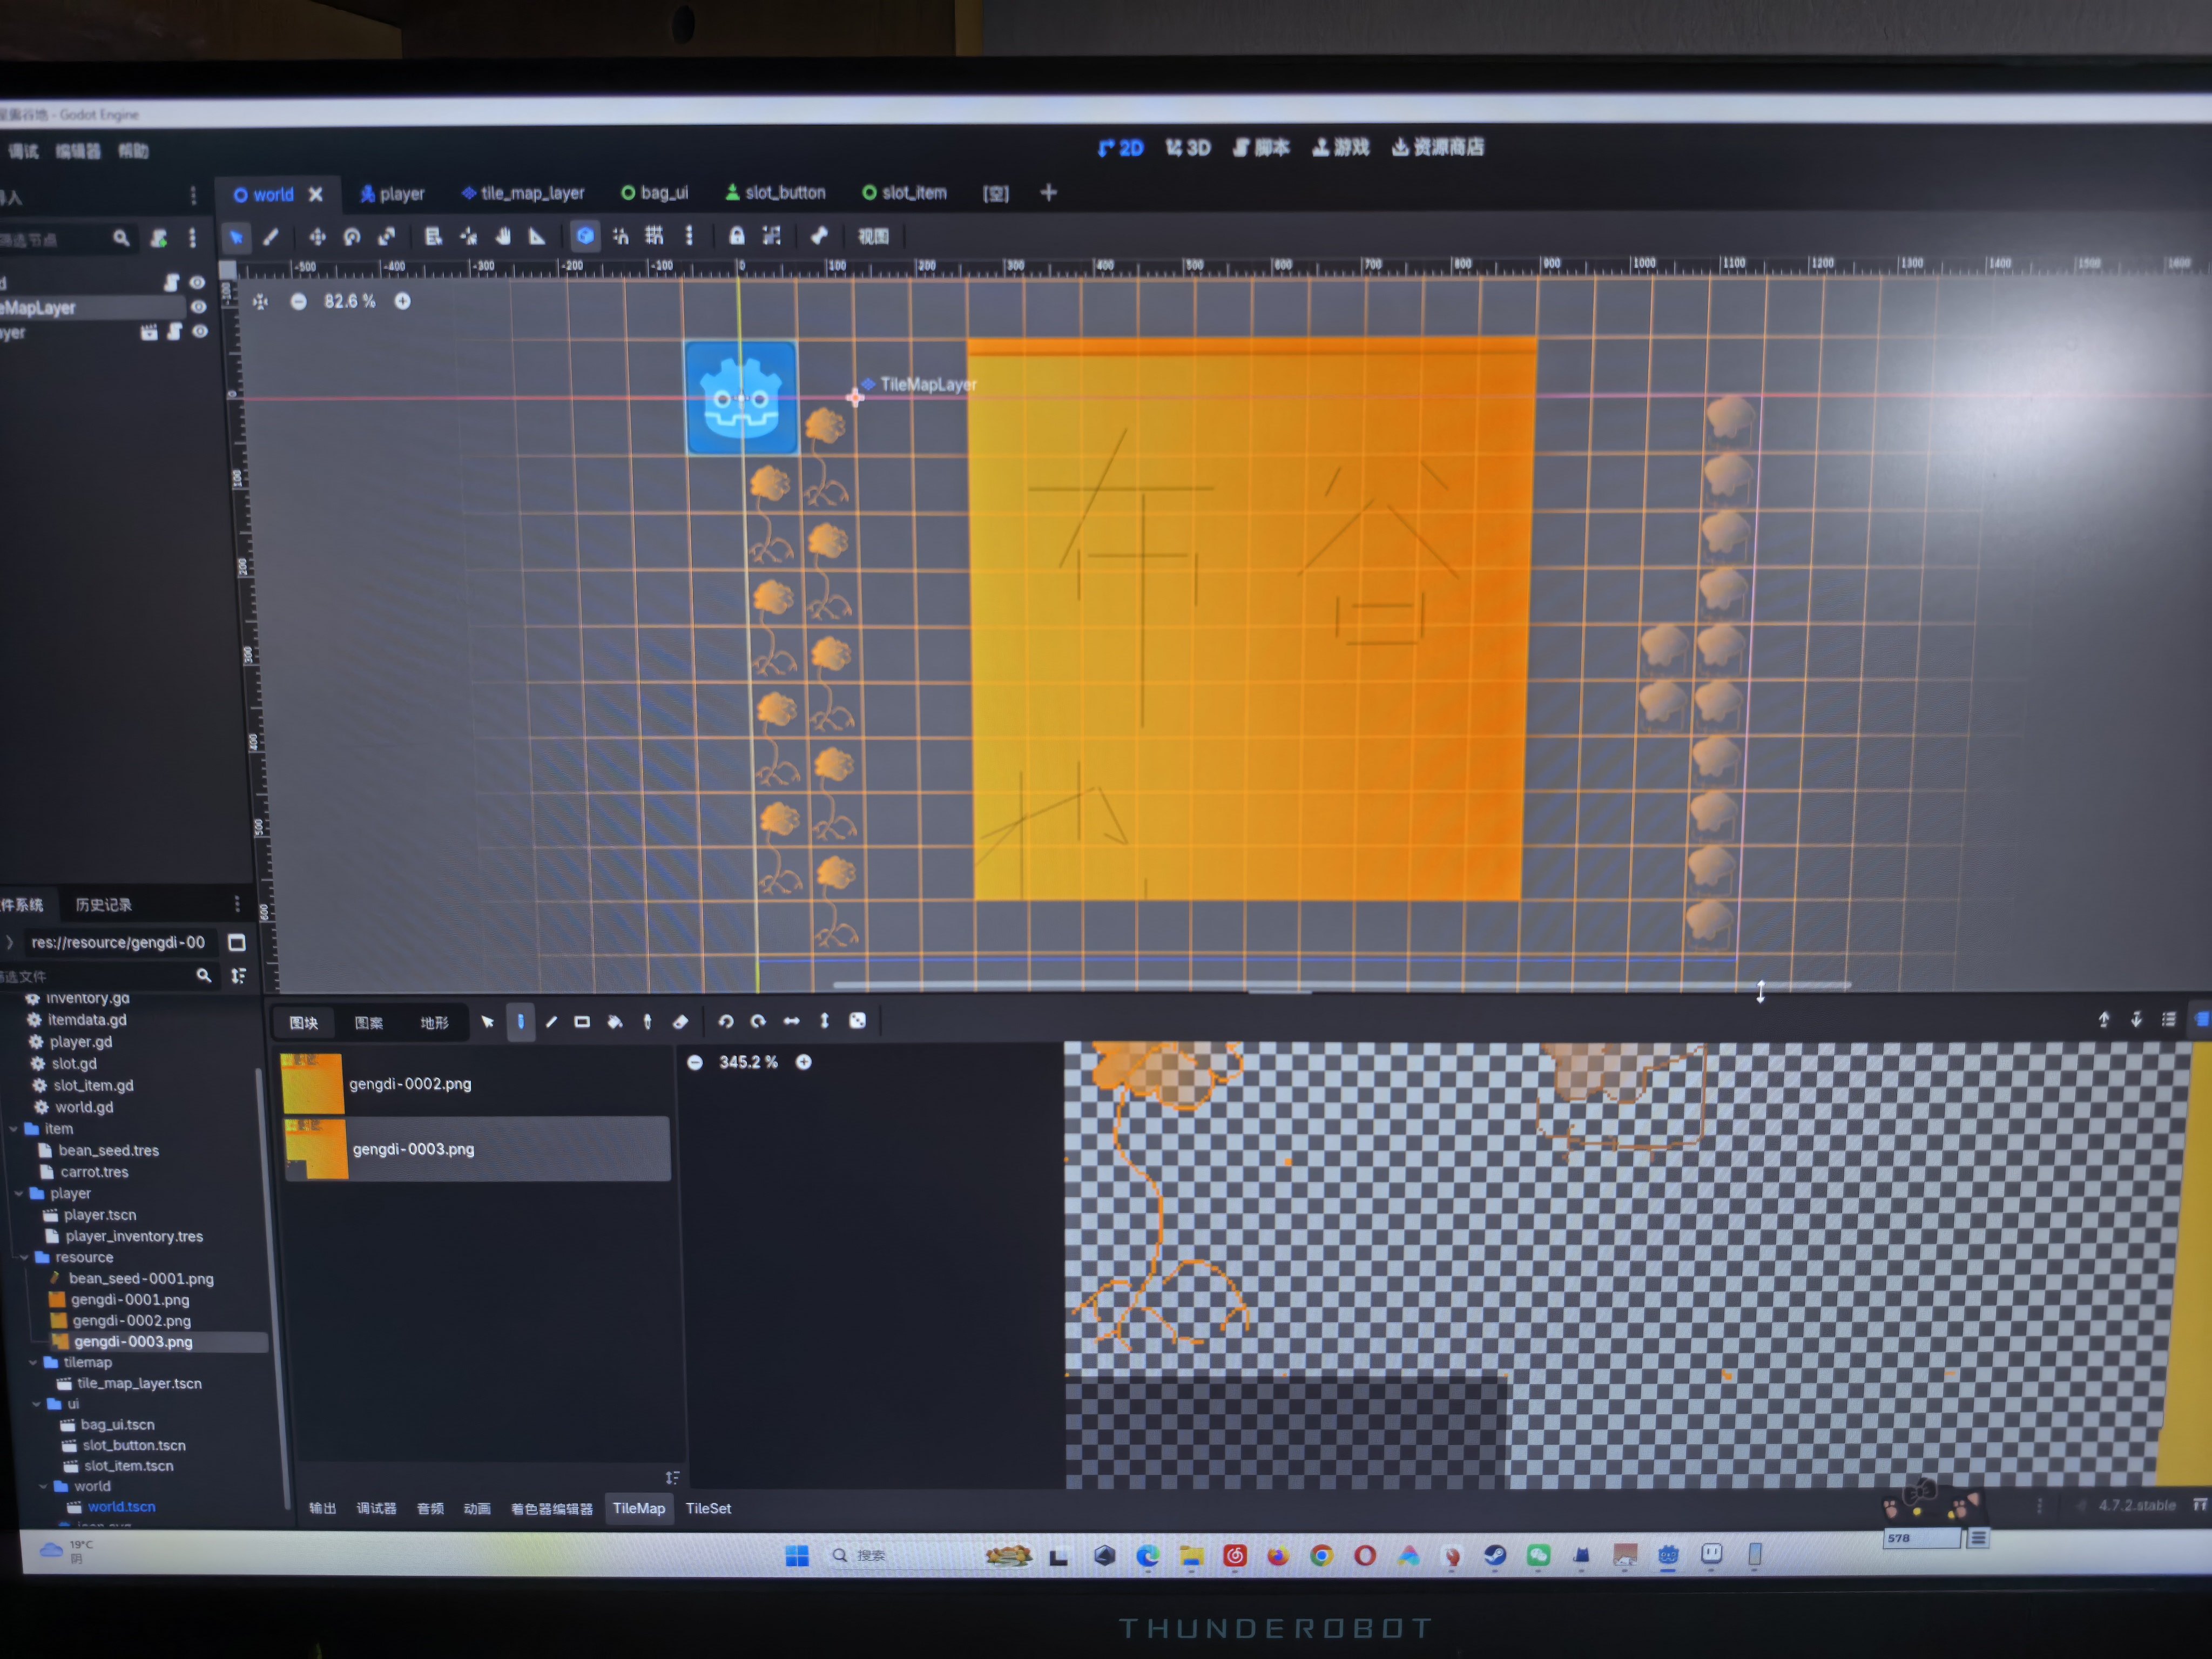Image resolution: width=2212 pixels, height=1659 pixels.
Task: Lock the selected node with the padlock icon
Action: click(x=737, y=236)
